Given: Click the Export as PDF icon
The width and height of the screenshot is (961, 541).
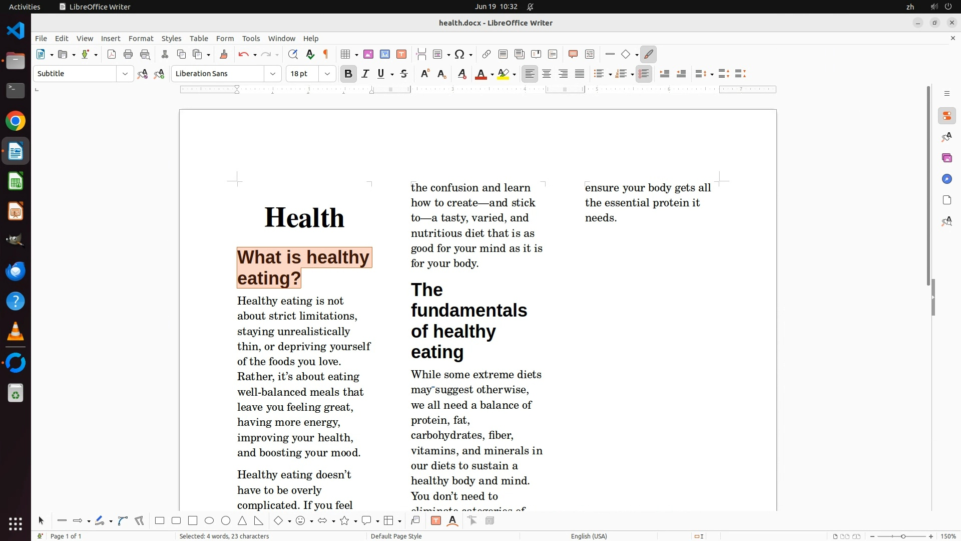Looking at the screenshot, I should click(112, 55).
